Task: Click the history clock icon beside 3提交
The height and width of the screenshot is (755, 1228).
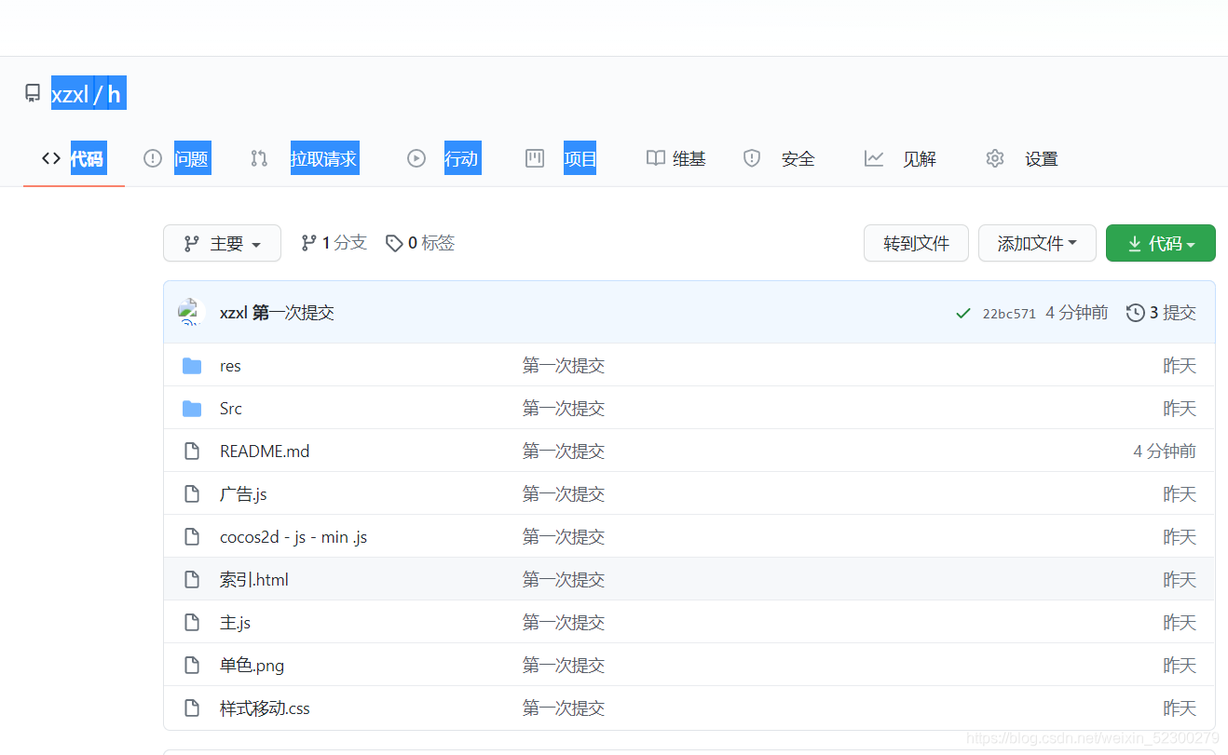Action: pyautogui.click(x=1136, y=313)
